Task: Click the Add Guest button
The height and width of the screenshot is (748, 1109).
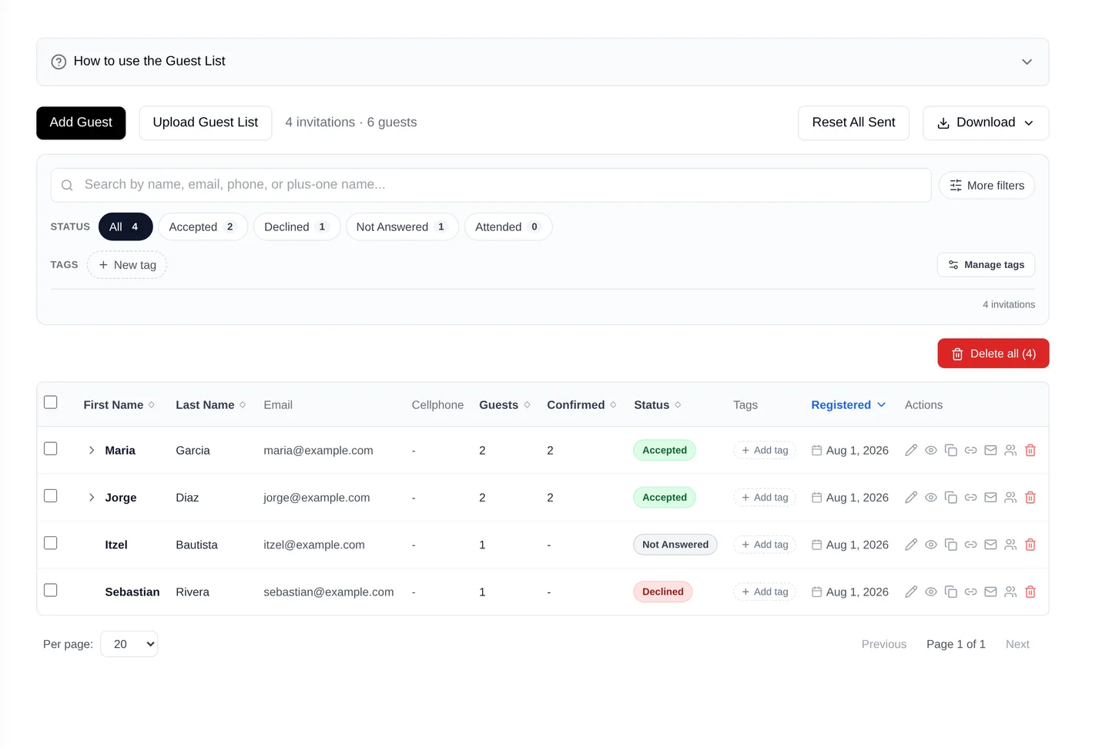Action: [x=81, y=123]
